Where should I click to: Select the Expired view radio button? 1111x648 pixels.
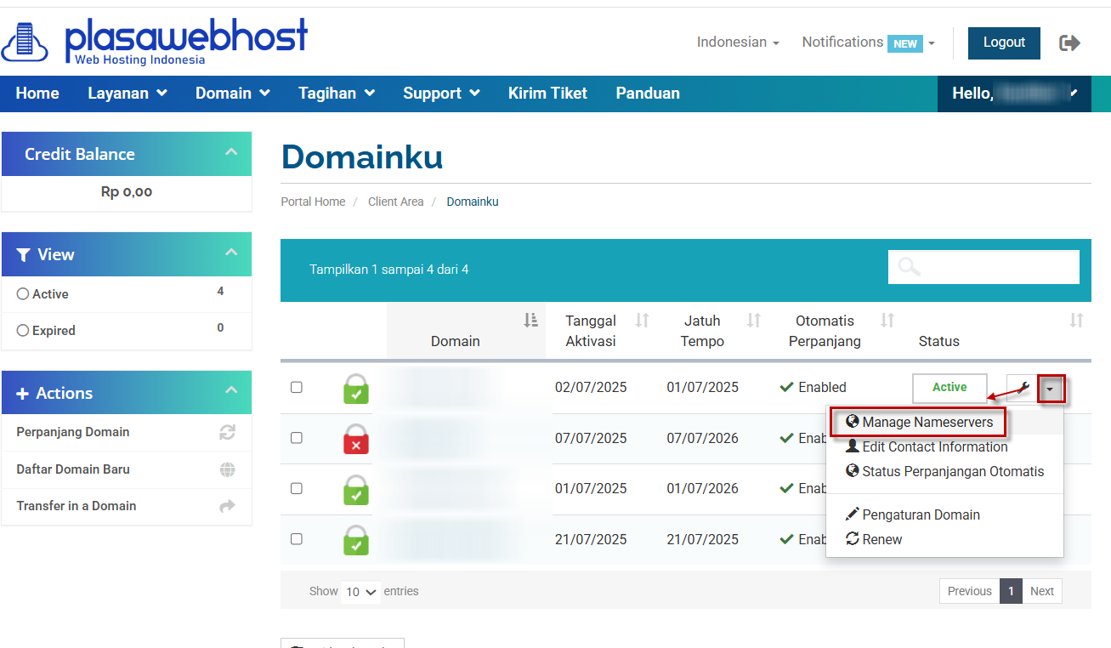coord(23,331)
